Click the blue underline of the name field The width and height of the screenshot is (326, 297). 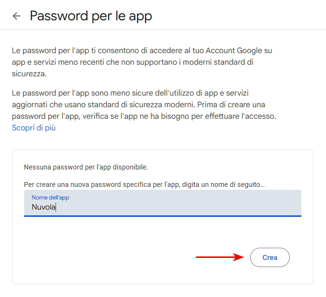tap(162, 216)
